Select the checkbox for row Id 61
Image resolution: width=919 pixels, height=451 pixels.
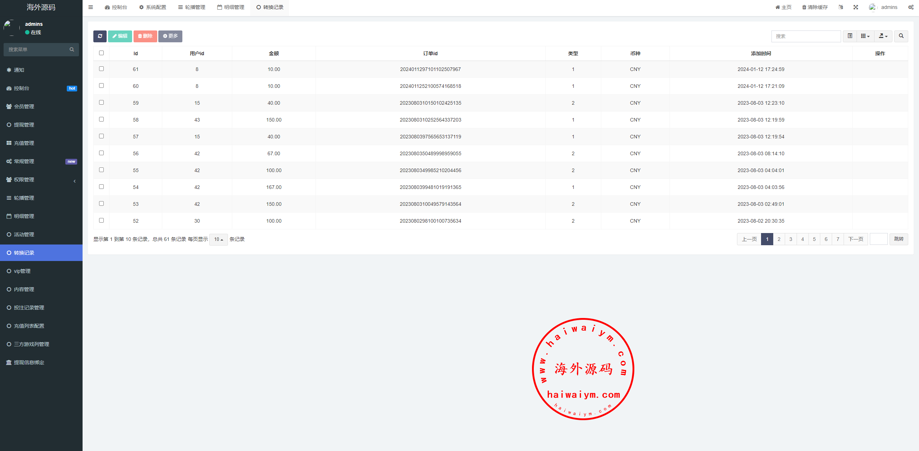(x=101, y=69)
